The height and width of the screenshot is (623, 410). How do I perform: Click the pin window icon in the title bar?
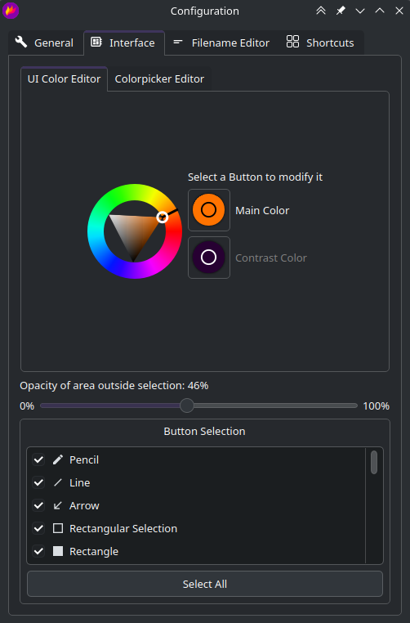pyautogui.click(x=341, y=11)
